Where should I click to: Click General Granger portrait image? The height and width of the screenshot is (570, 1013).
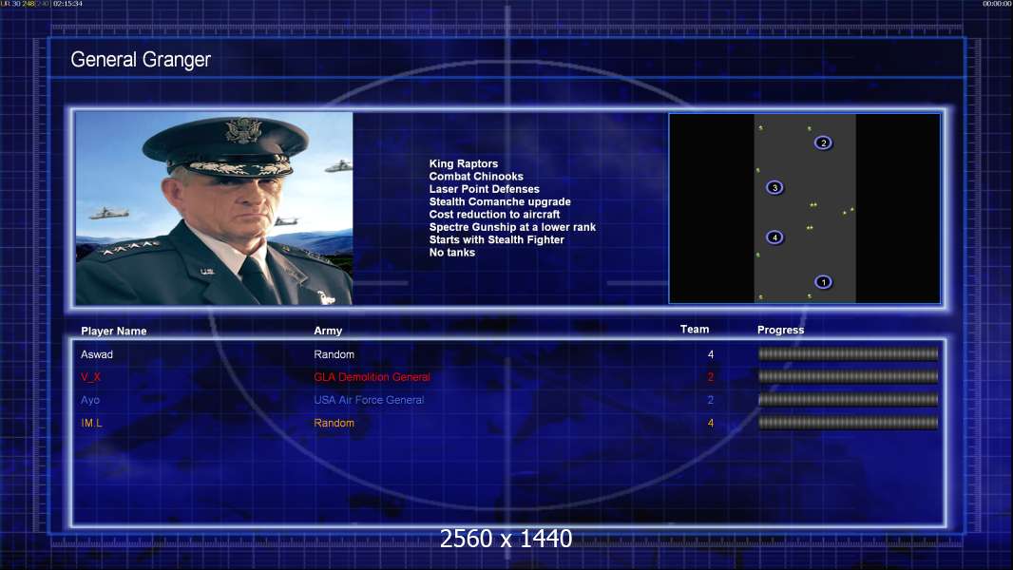[215, 208]
